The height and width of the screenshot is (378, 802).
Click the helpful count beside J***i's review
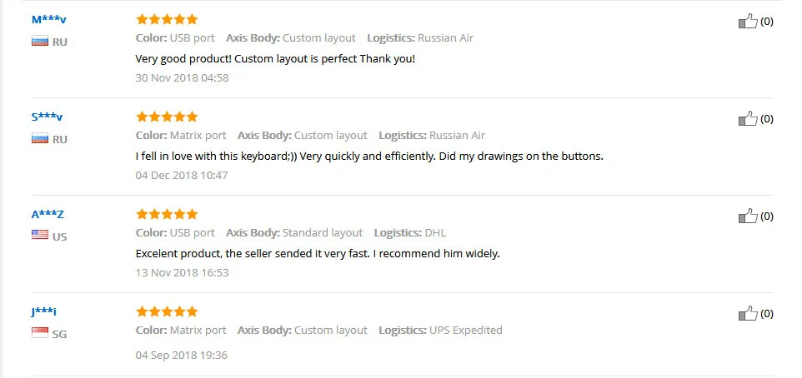[767, 314]
